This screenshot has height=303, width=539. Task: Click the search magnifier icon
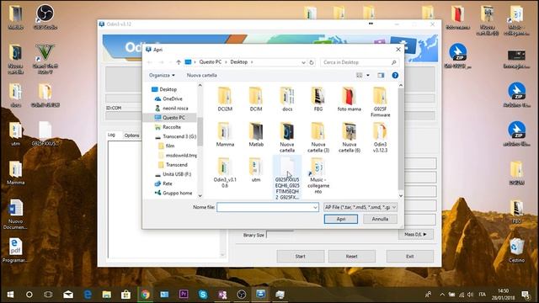click(x=393, y=62)
